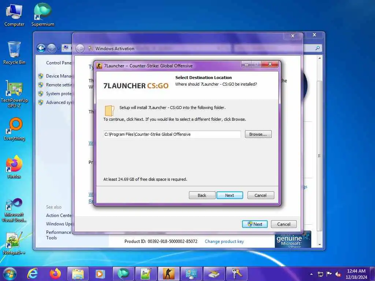Screen dimensions: 375x281
Task: Select the Notepad++ desktop shortcut
Action: tap(14, 243)
